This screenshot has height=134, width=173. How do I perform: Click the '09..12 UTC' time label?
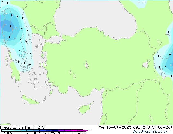coord(144,127)
